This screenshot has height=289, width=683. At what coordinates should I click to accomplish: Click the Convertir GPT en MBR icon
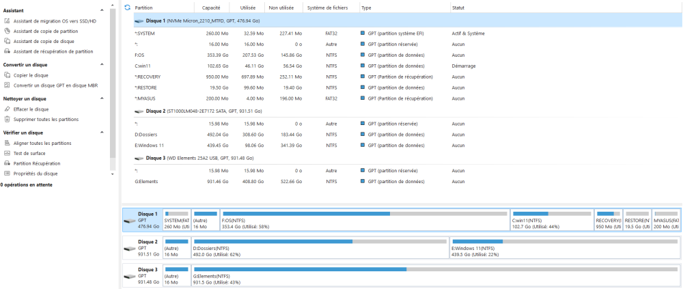click(x=7, y=85)
